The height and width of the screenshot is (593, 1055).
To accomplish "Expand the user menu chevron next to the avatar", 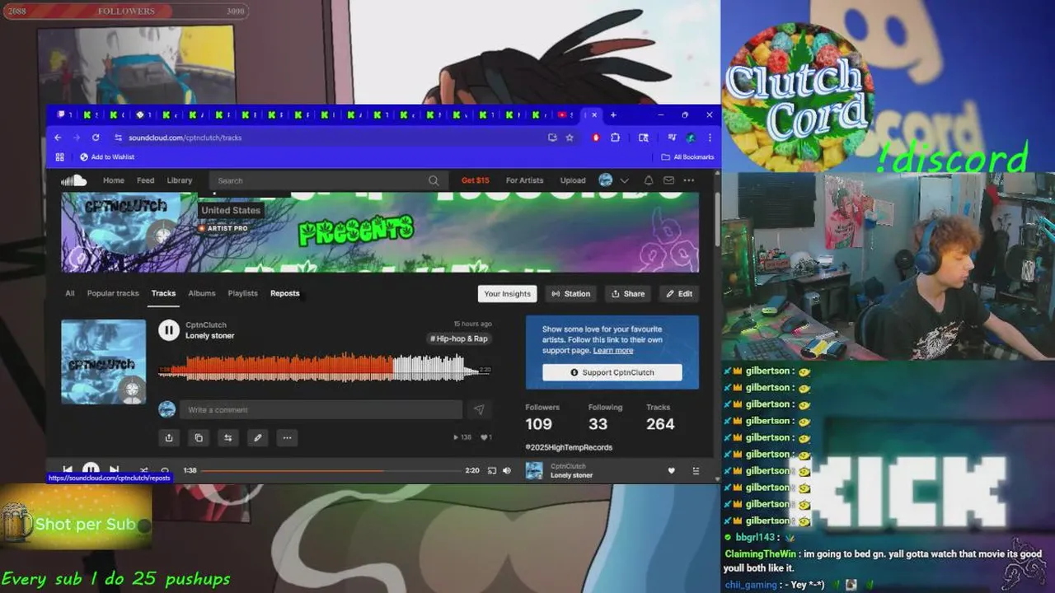I will 624,180.
